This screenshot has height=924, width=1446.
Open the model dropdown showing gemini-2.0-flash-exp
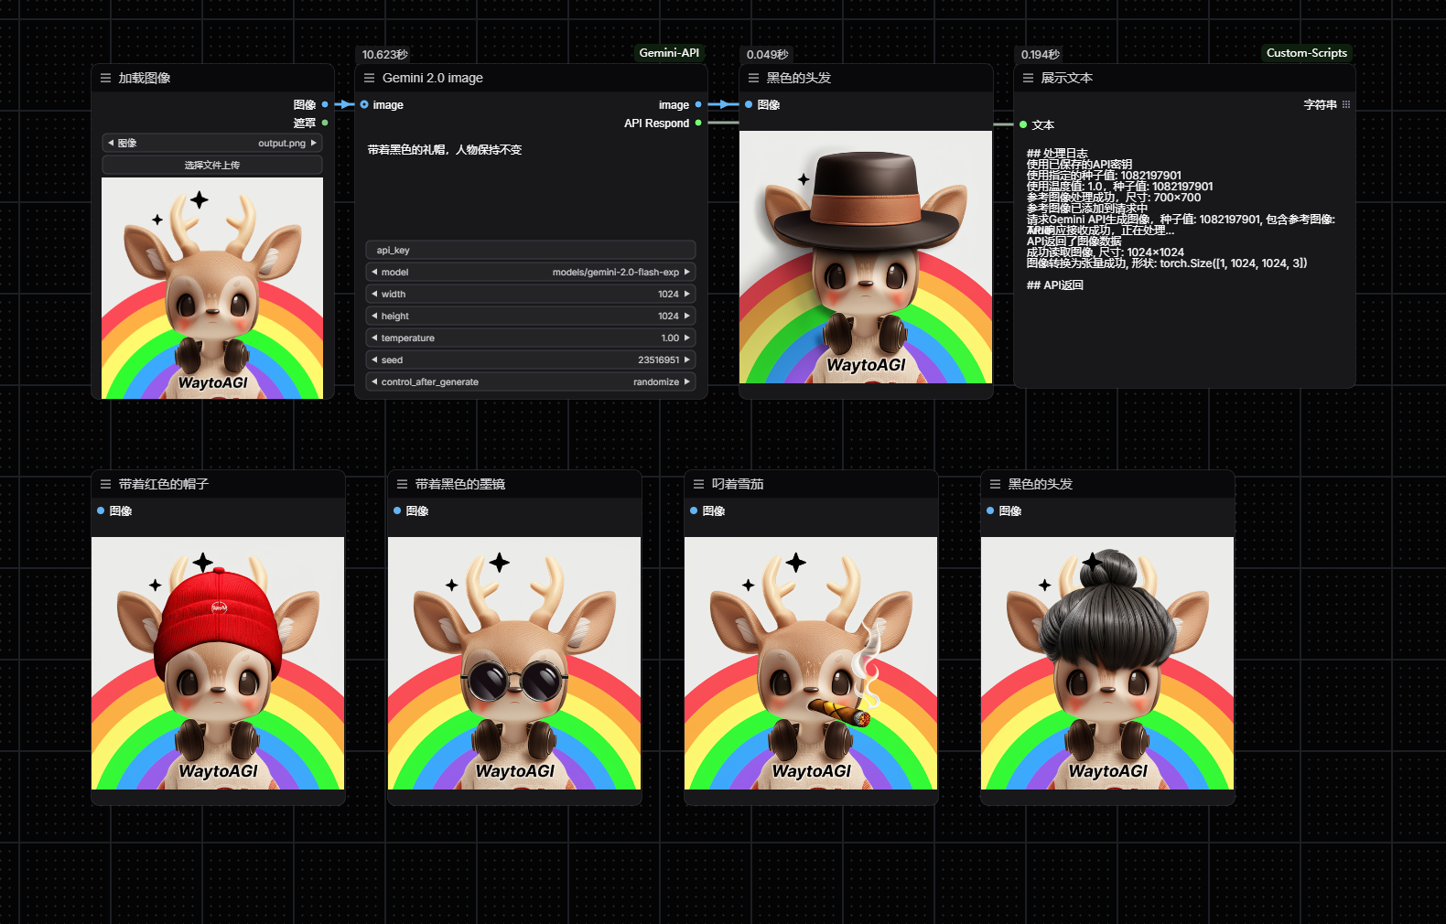click(531, 272)
